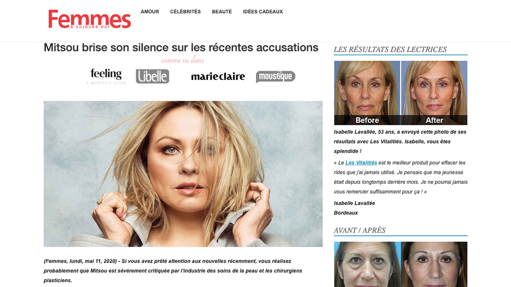Click the After face photo
Screen dimensions: 511x287
pos(434,93)
